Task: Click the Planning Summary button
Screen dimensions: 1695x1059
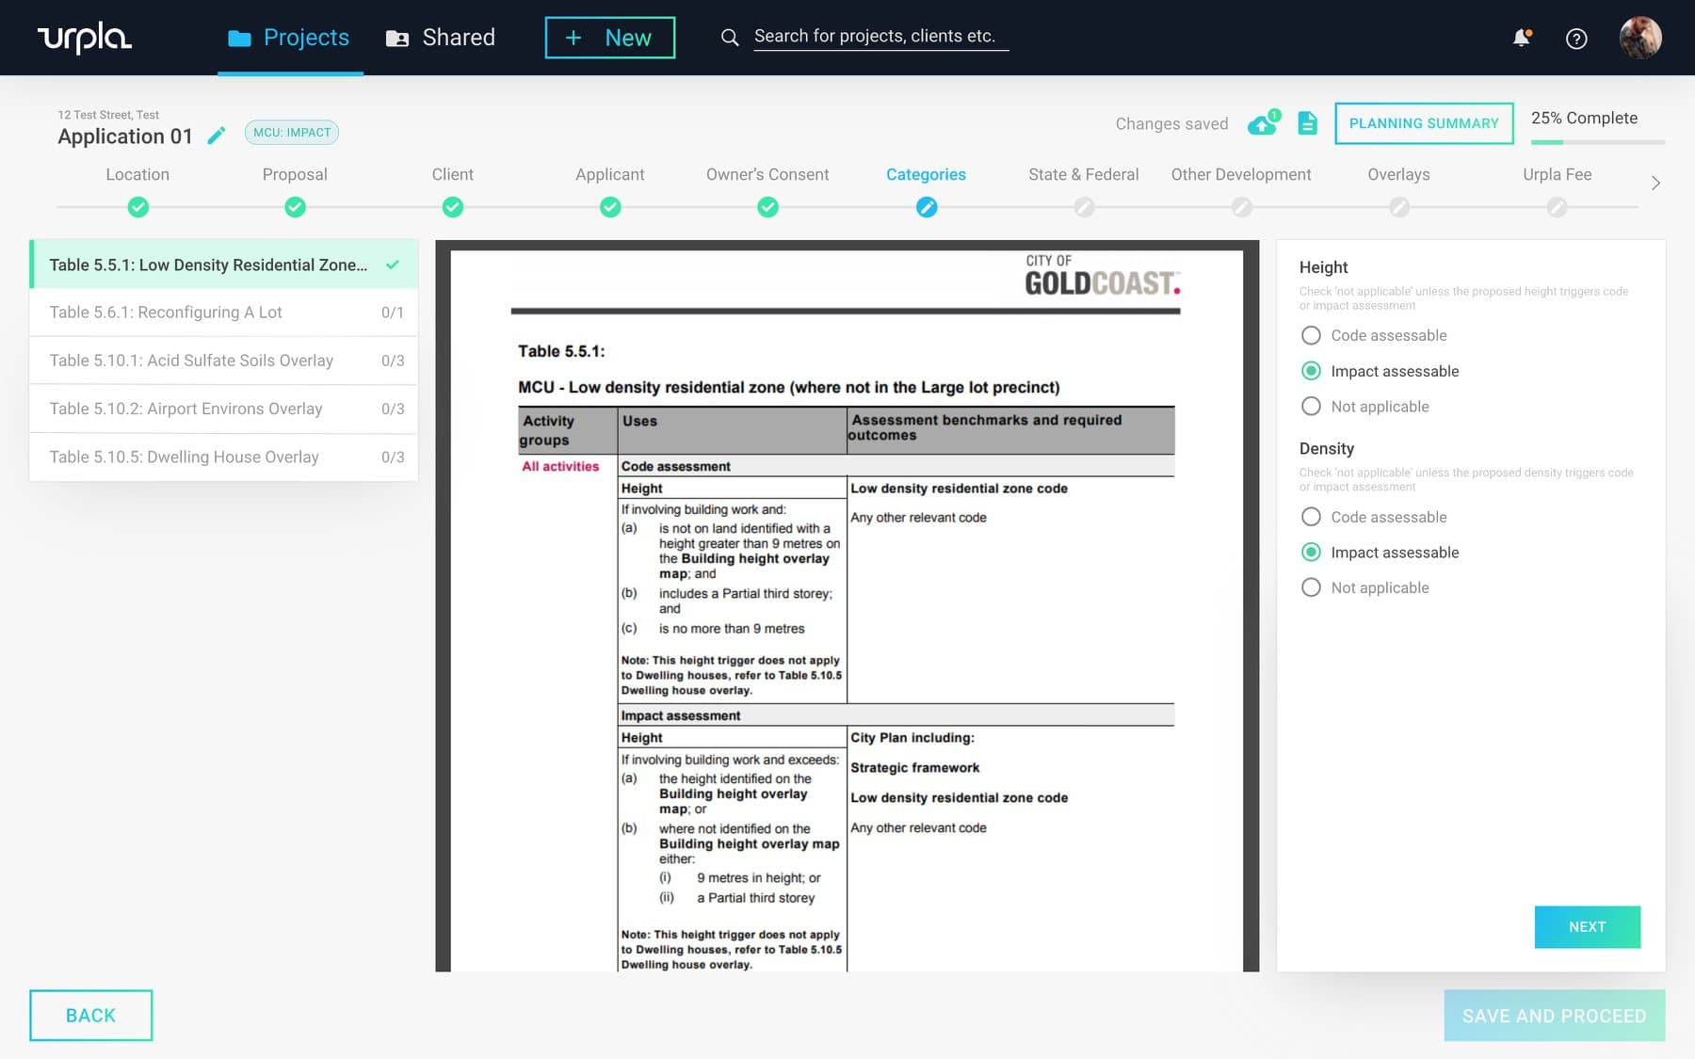Action: click(1424, 123)
